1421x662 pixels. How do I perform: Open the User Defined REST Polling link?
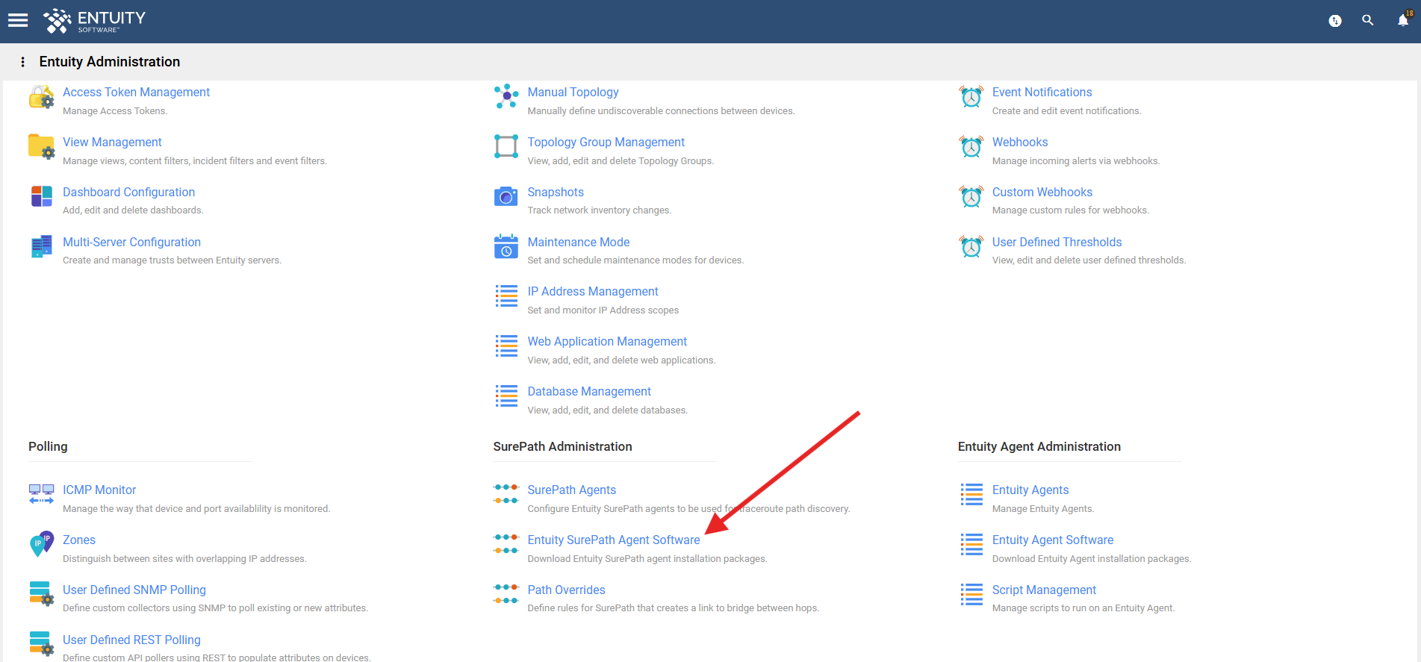(x=131, y=640)
